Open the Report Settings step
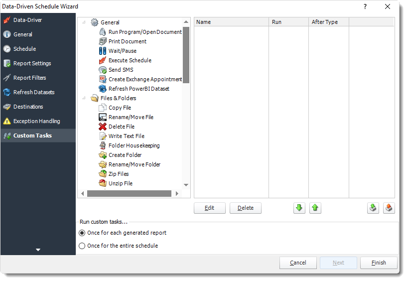 click(38, 63)
